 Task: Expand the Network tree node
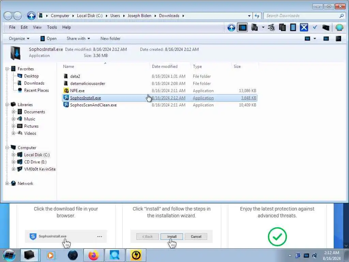(7, 183)
